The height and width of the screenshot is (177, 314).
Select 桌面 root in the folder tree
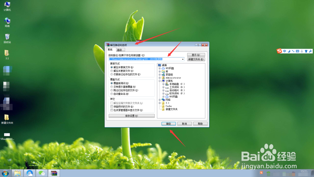coord(162,65)
